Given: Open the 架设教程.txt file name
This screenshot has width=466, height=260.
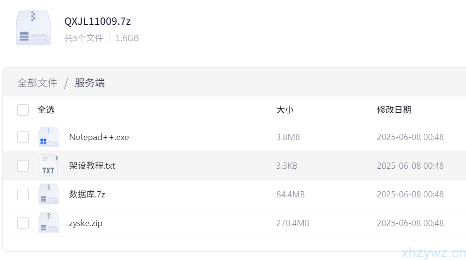Looking at the screenshot, I should (x=92, y=166).
